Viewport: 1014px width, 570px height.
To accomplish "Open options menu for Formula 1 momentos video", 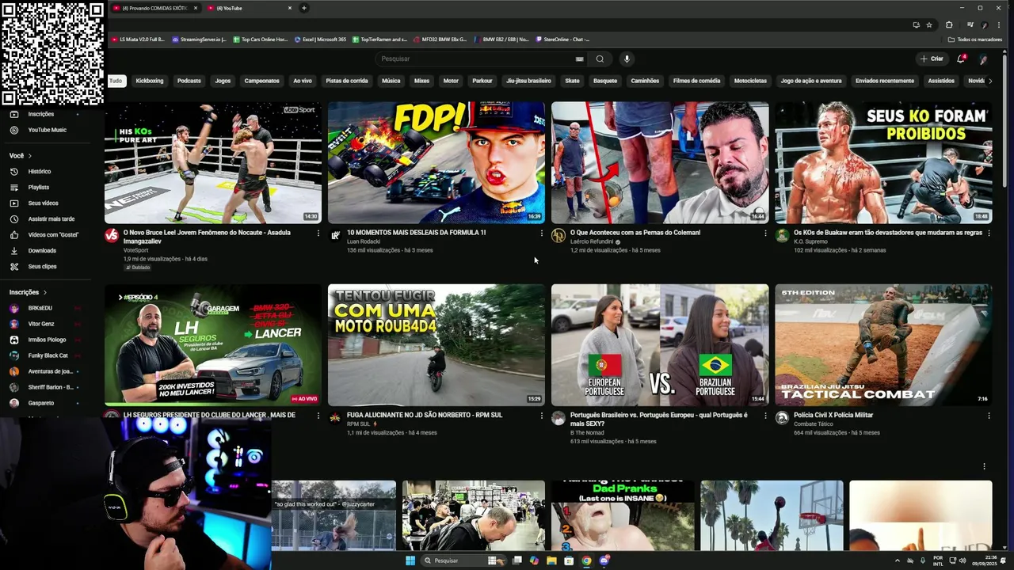I will coord(542,234).
